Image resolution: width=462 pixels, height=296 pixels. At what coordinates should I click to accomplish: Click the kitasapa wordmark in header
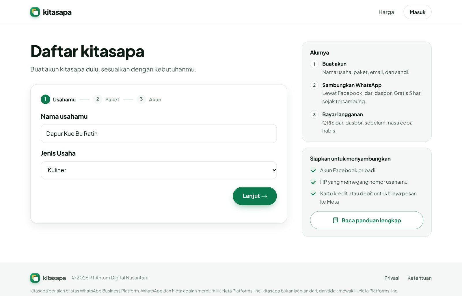tap(57, 12)
